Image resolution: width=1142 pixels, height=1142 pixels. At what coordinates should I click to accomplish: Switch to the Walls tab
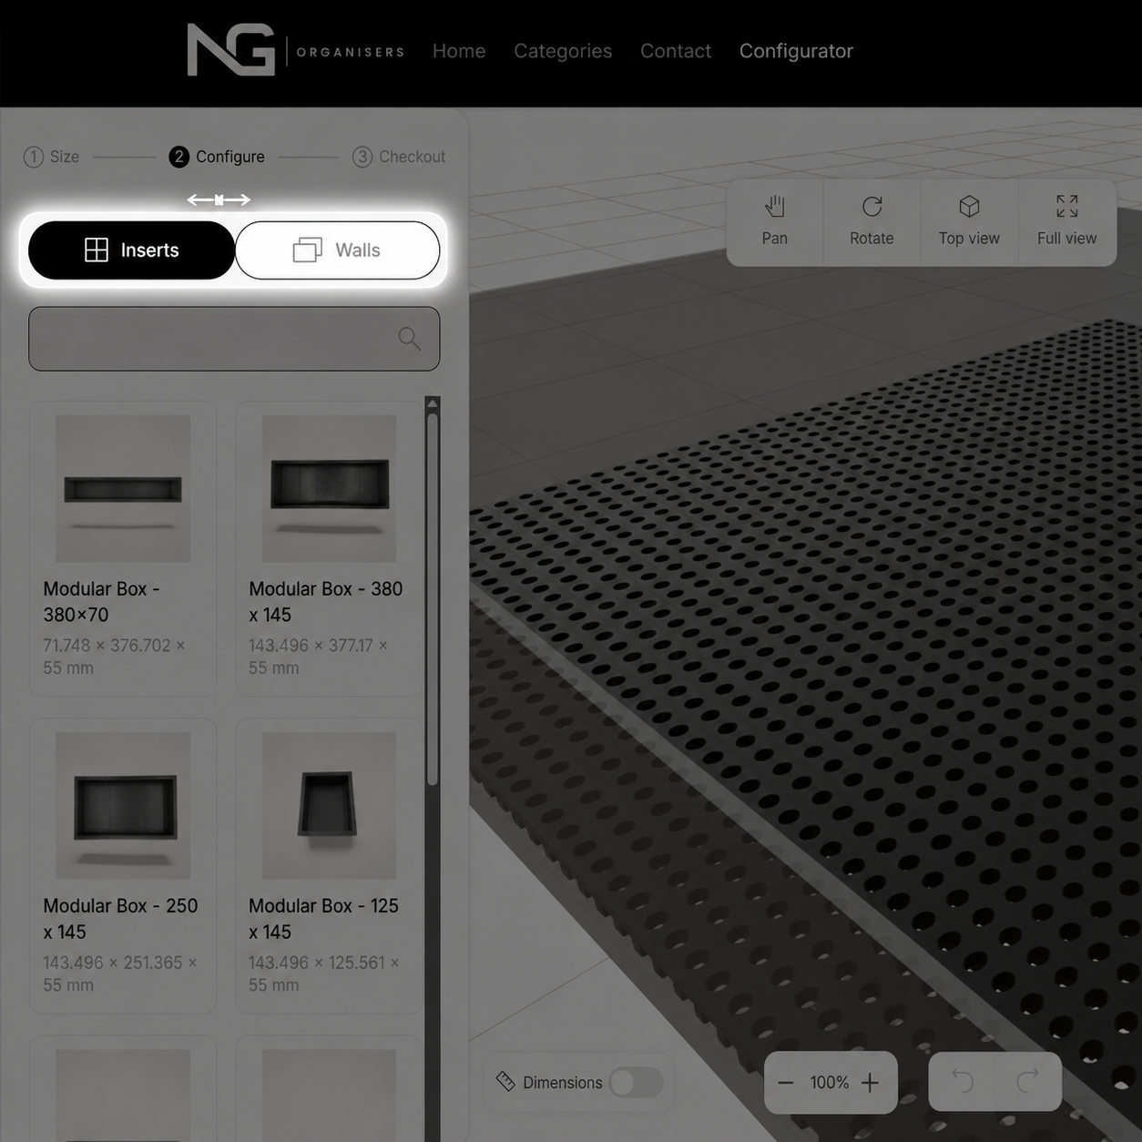tap(338, 250)
